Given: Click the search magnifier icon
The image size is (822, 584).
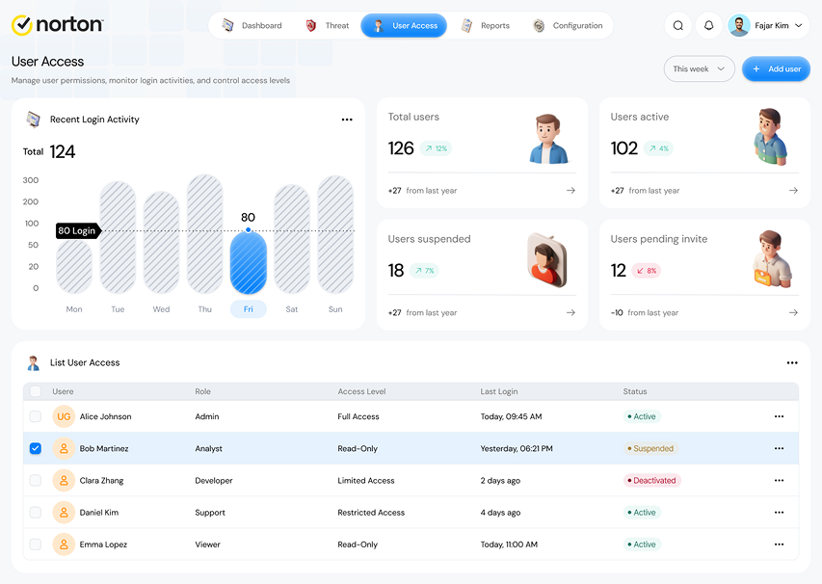Looking at the screenshot, I should [x=677, y=26].
